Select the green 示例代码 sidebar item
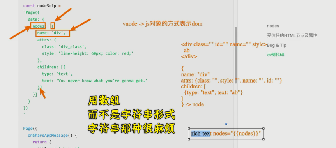Image resolution: width=336 pixels, height=148 pixels. click(275, 55)
